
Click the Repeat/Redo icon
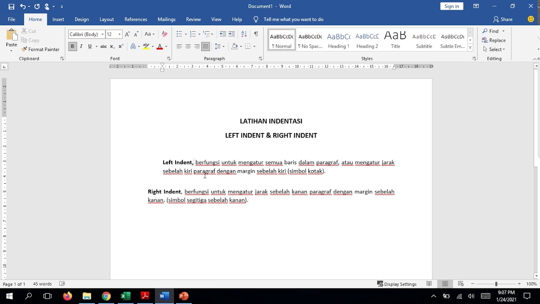point(37,6)
